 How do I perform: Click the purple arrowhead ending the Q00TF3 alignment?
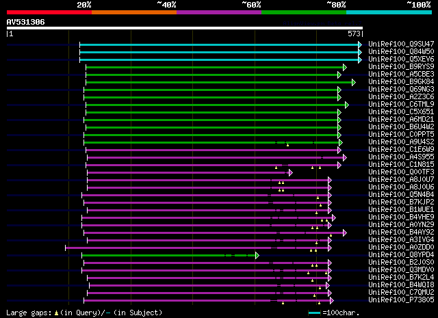click(x=290, y=173)
